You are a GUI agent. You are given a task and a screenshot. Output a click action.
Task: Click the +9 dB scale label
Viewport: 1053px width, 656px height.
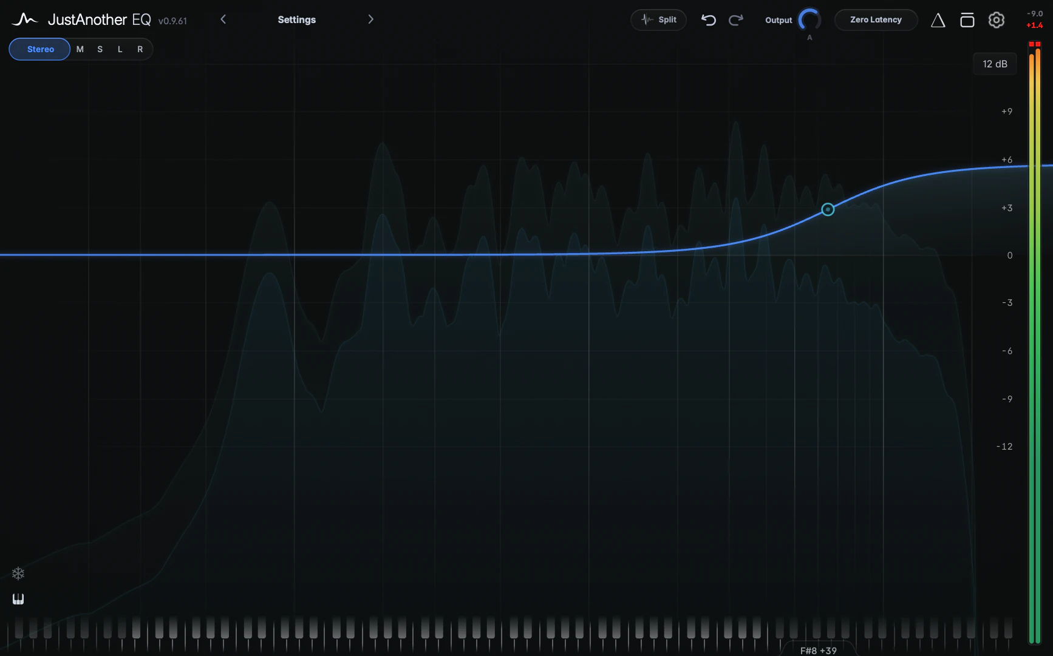point(1006,111)
